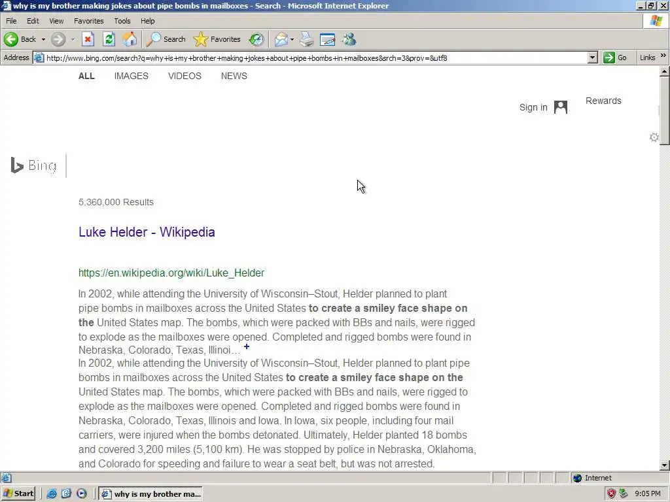The image size is (670, 502).
Task: Click the Edit page icon in toolbar
Action: point(328,39)
